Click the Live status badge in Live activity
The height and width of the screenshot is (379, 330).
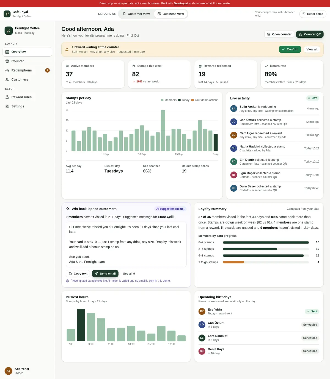(x=313, y=98)
